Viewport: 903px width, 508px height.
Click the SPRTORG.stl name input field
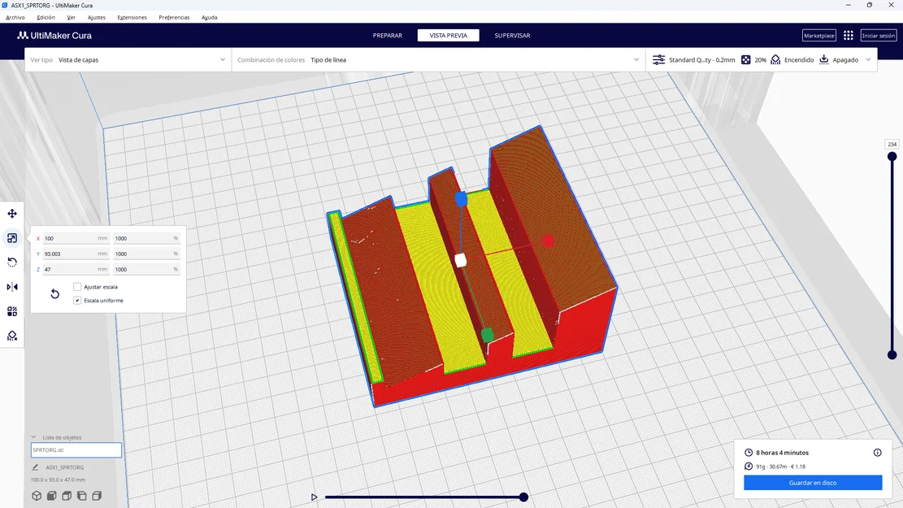click(x=76, y=449)
